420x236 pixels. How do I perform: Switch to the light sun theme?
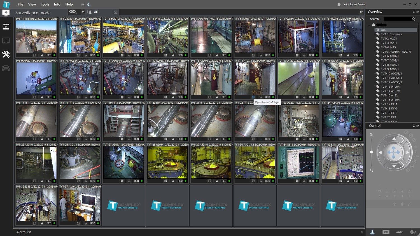click(83, 4)
